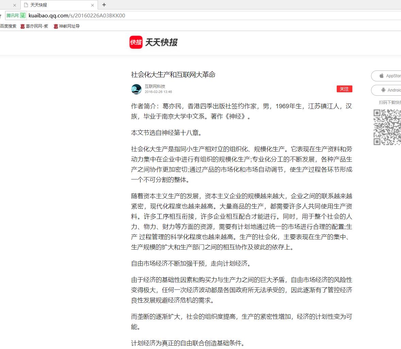401x349 pixels.
Task: Open the 百度搜索 bookmark
Action: coord(8,26)
